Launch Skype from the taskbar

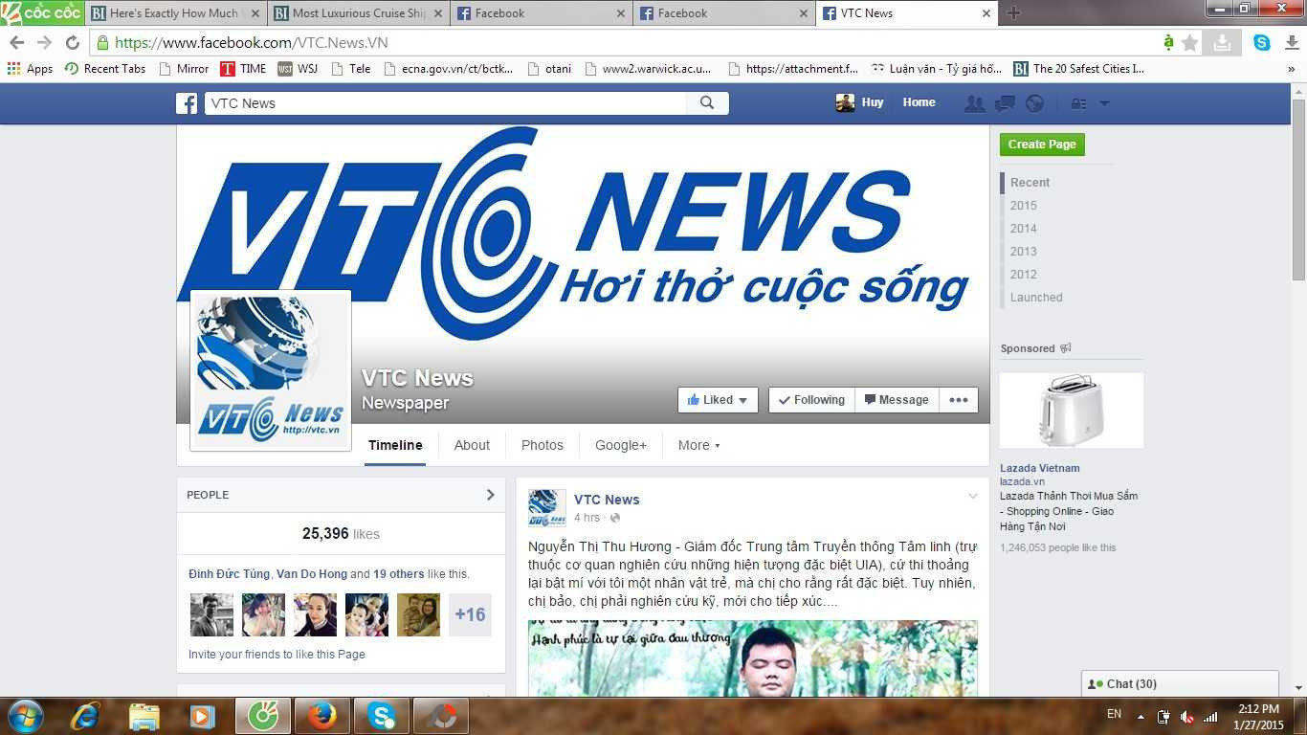click(382, 715)
